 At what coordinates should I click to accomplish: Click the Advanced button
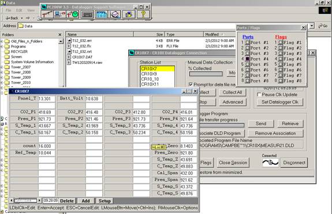(232, 102)
